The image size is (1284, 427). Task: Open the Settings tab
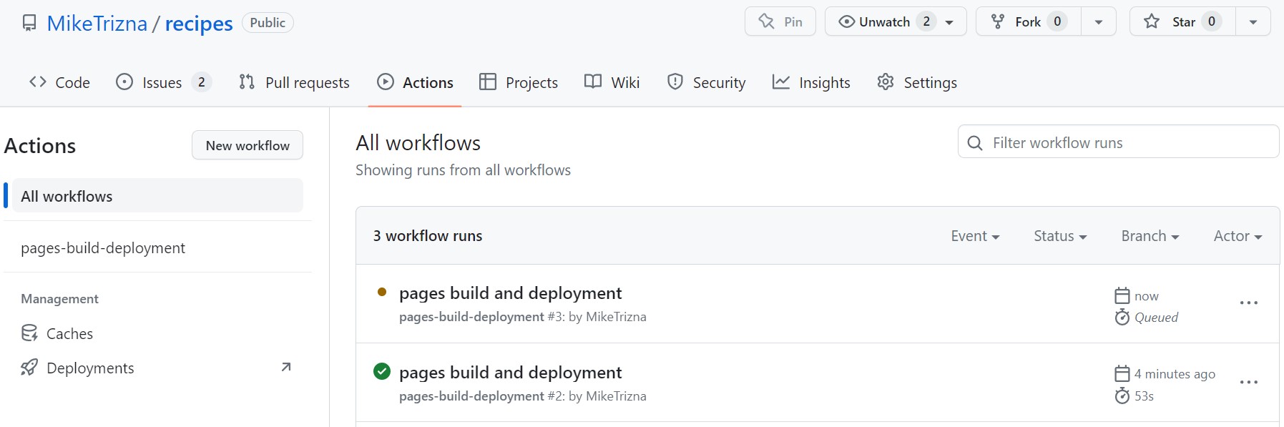coord(917,82)
